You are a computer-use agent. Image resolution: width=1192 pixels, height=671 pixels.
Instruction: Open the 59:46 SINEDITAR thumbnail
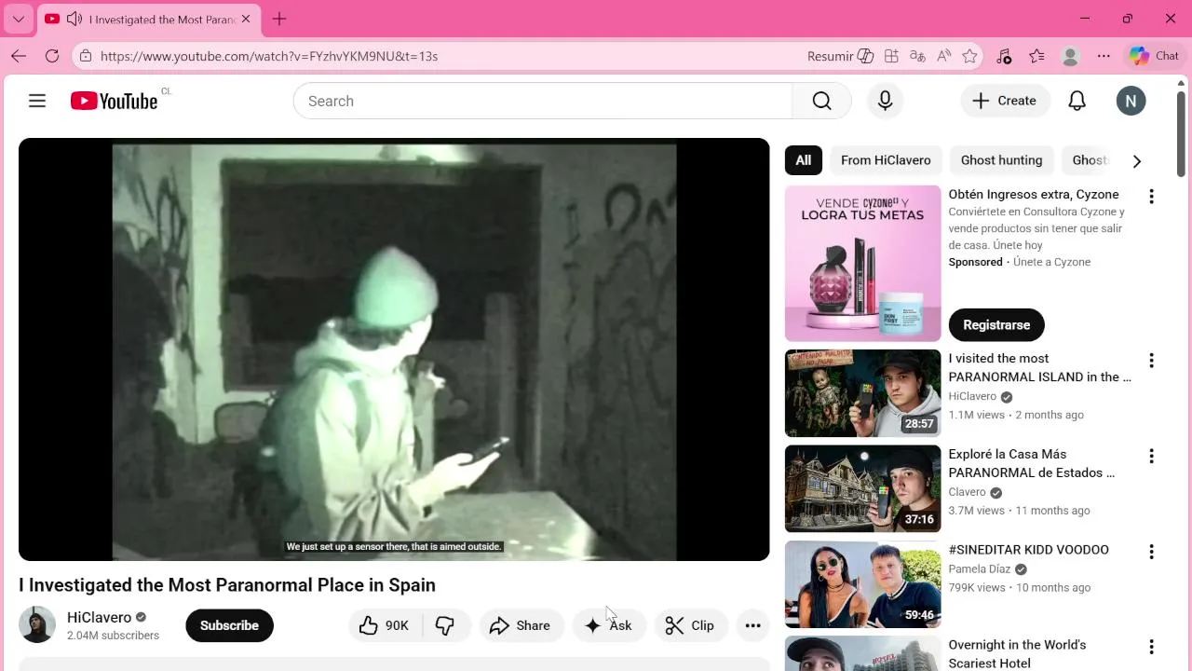tap(862, 584)
